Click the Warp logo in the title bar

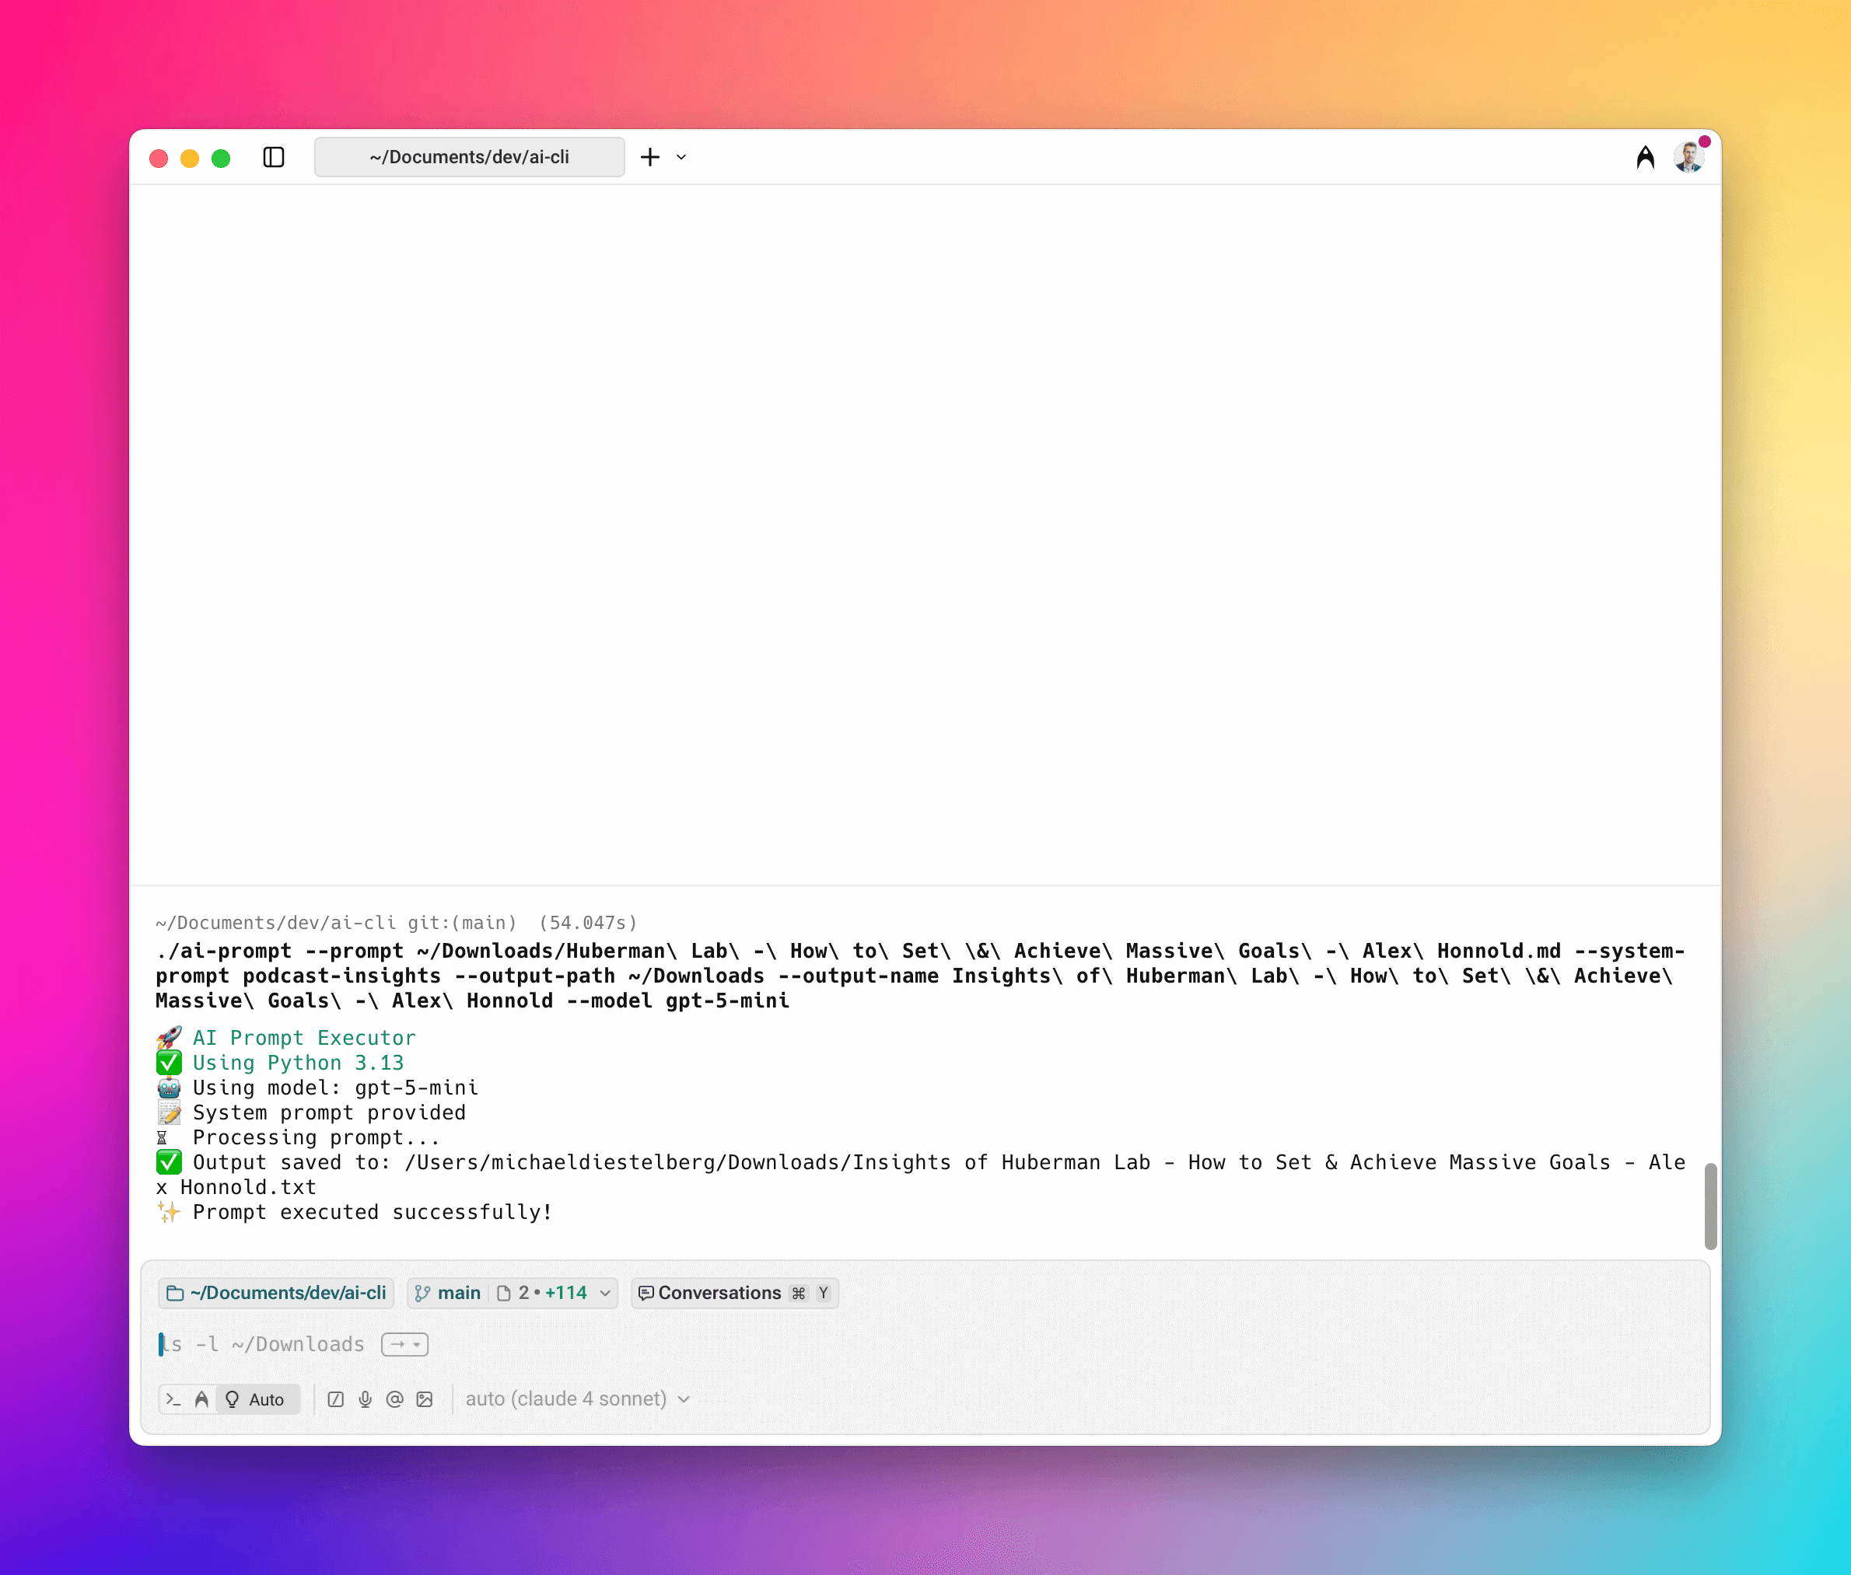coord(1646,156)
